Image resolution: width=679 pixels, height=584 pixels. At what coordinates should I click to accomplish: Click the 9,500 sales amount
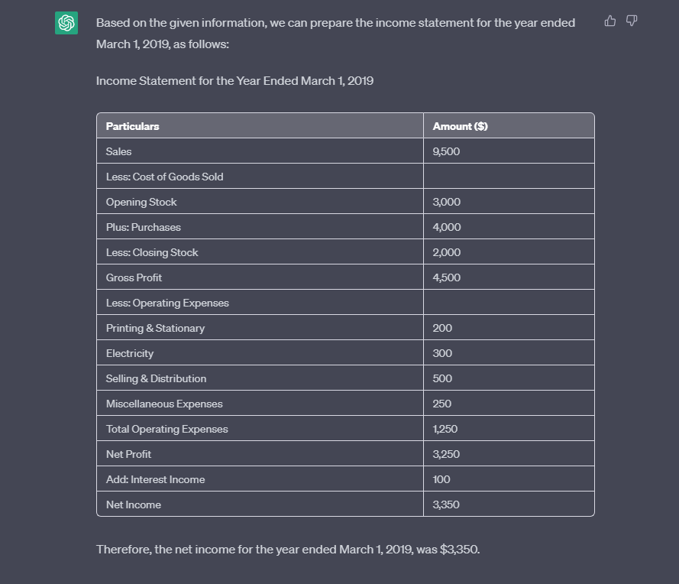click(446, 151)
